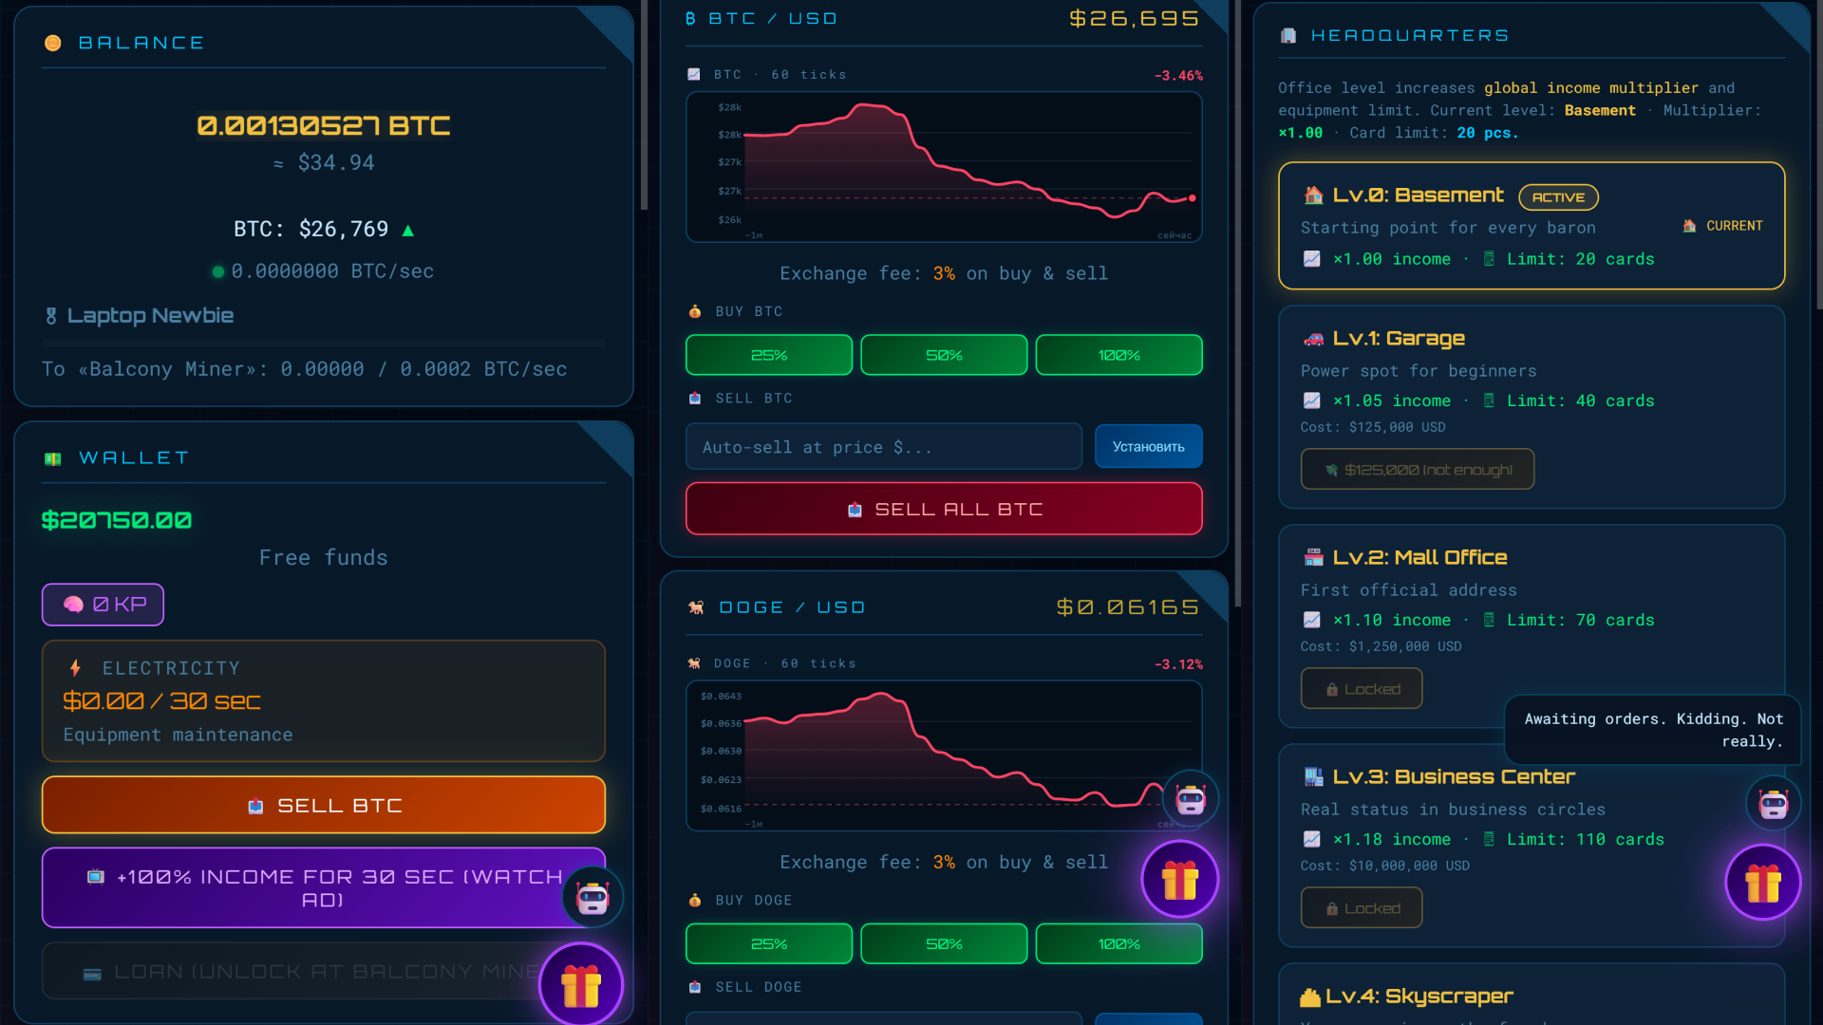The width and height of the screenshot is (1823, 1025).
Task: Click the money bag icon beside BUY DOGE
Action: 695,900
